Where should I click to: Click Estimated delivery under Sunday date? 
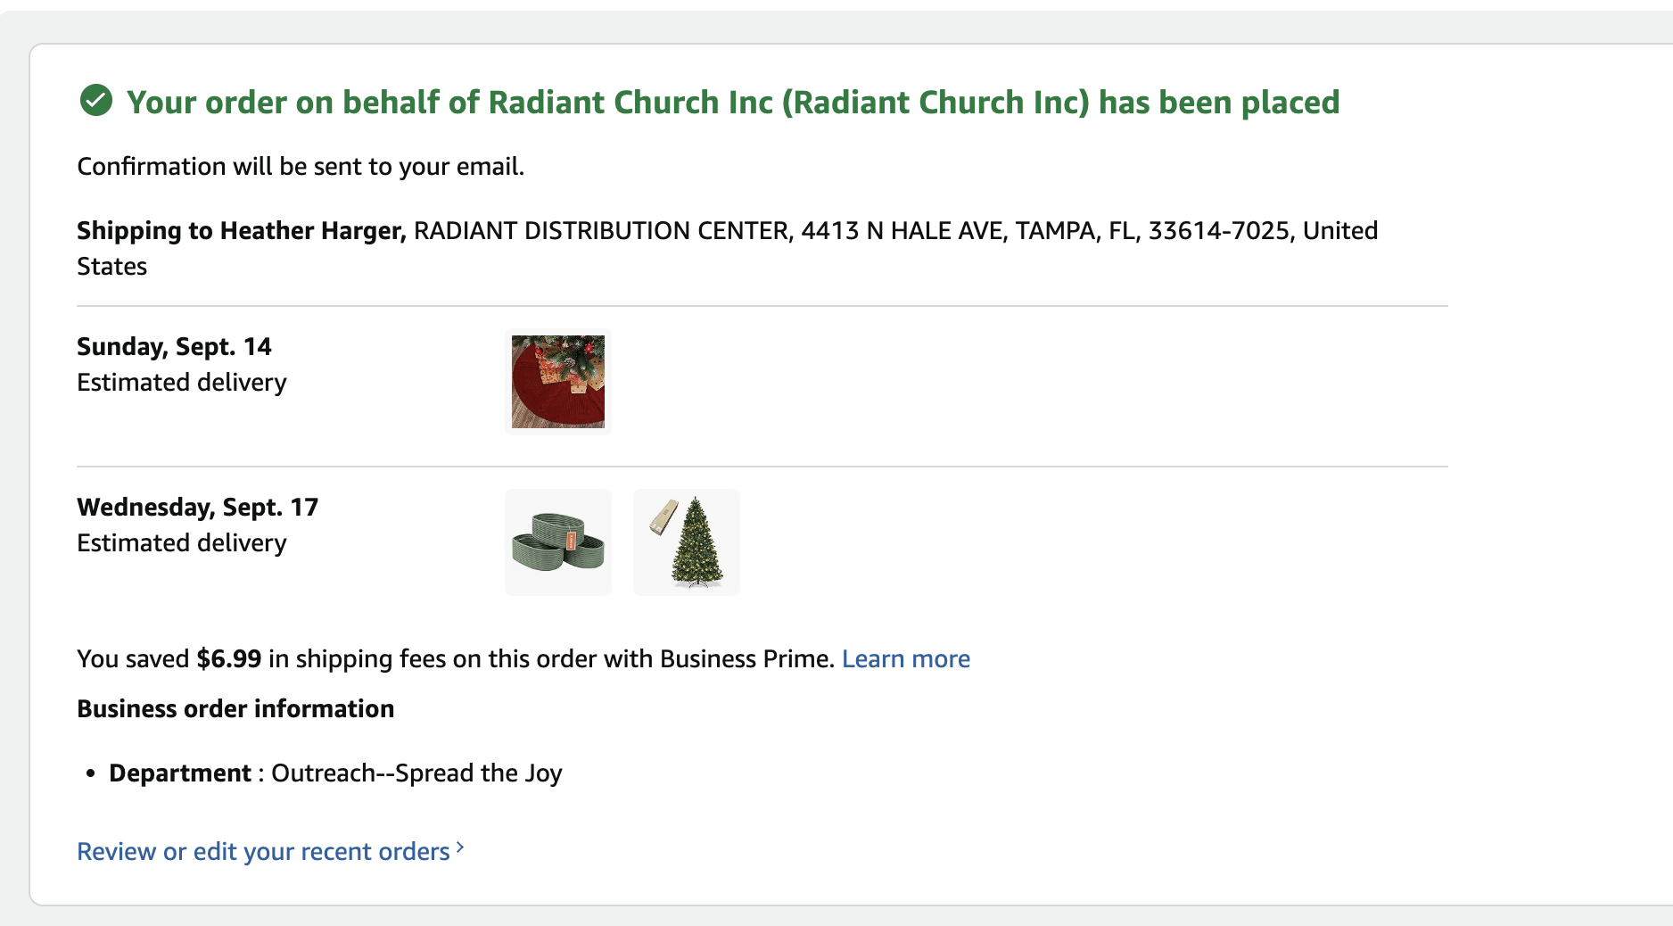click(x=182, y=382)
